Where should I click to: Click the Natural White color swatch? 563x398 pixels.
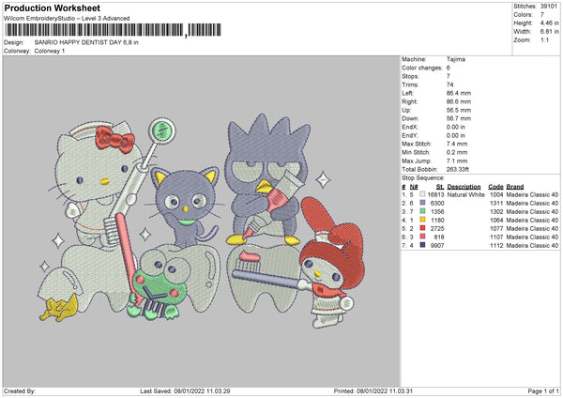pos(422,194)
